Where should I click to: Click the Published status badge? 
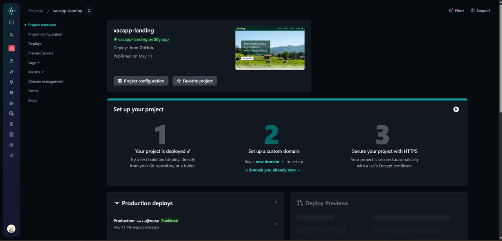point(169,221)
